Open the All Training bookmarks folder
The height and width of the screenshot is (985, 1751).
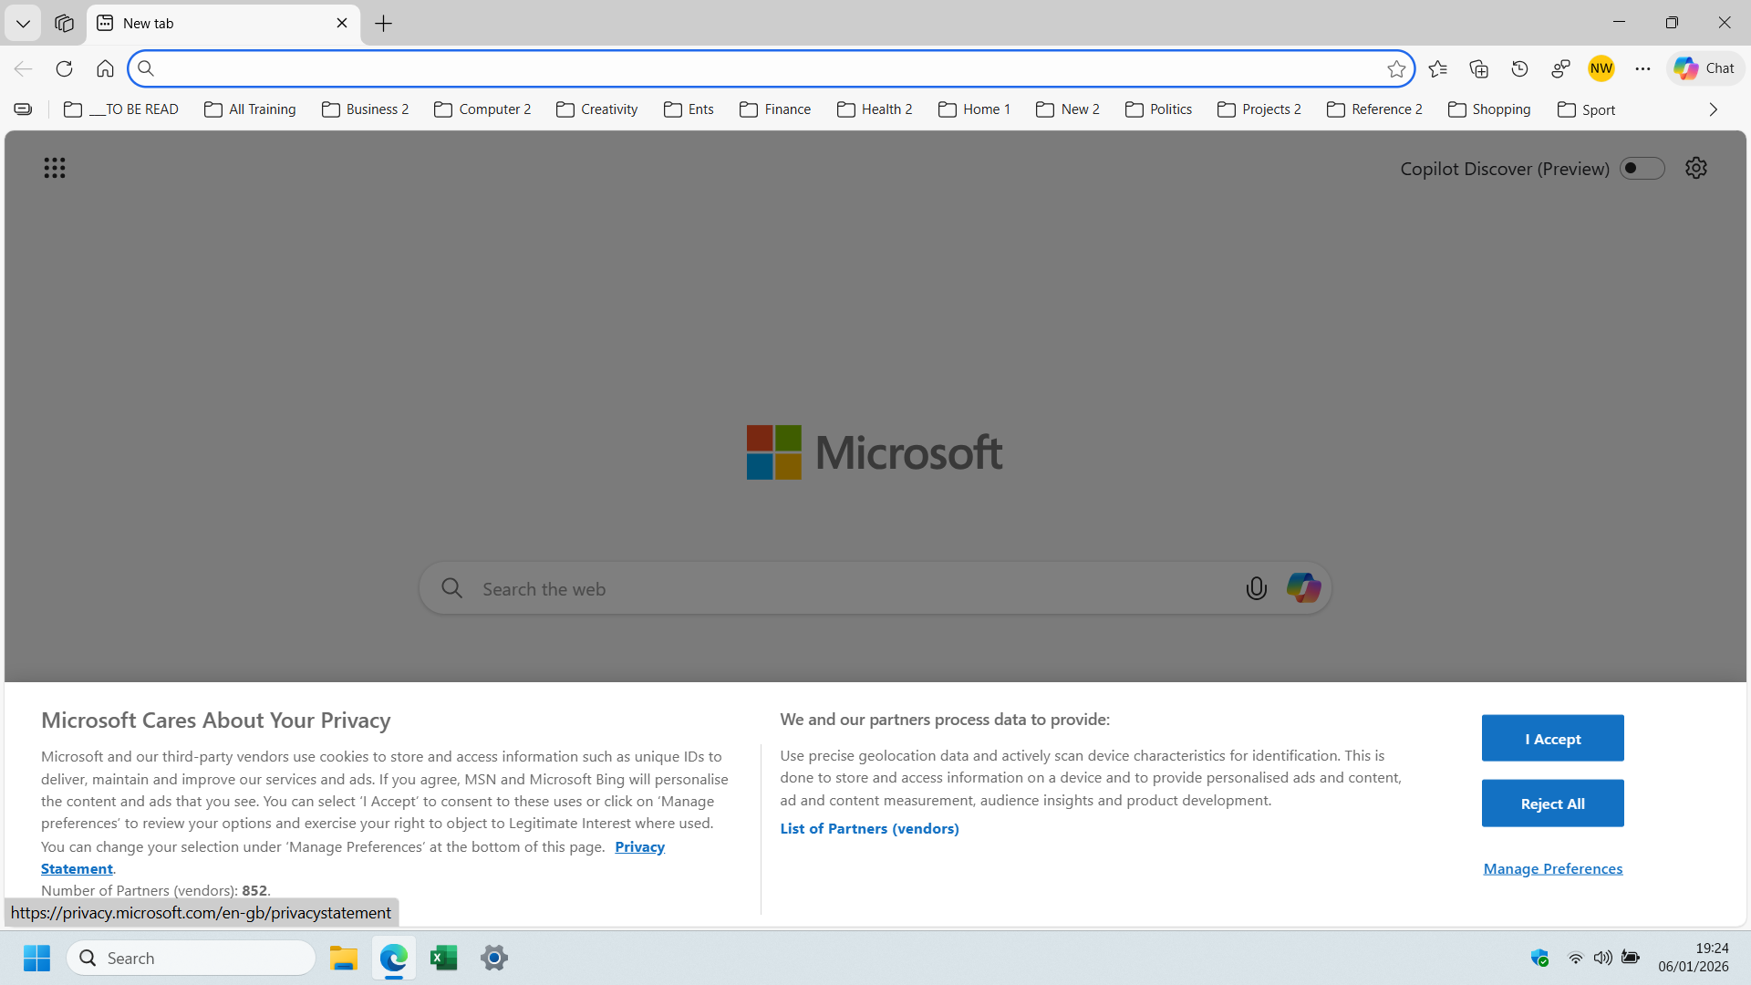(x=250, y=109)
